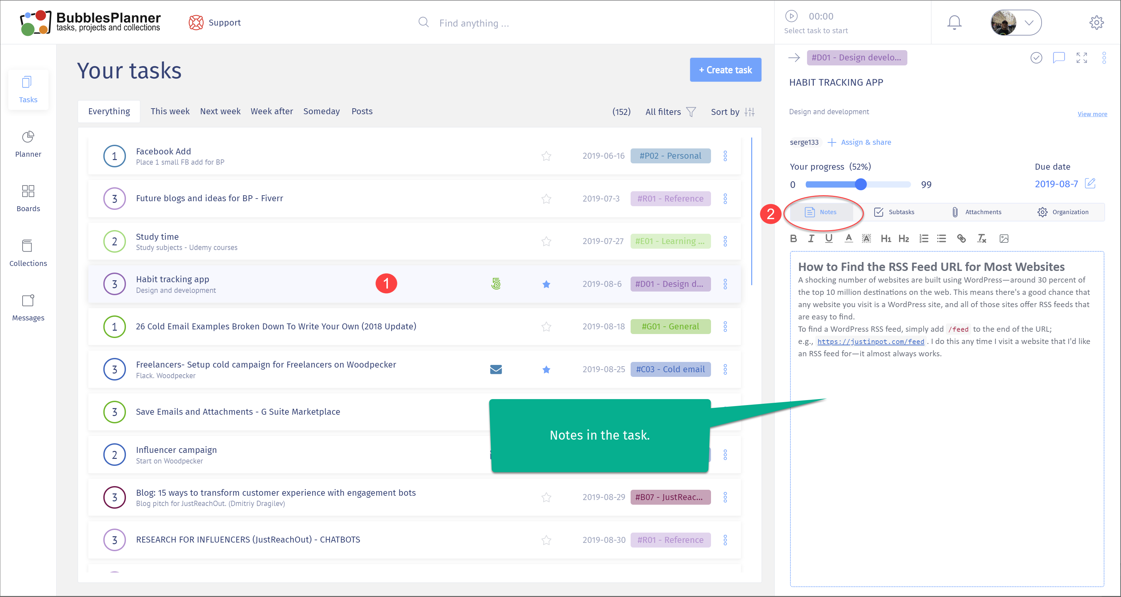Viewport: 1121px width, 597px height.
Task: Click the Find anything search field
Action: tap(474, 23)
